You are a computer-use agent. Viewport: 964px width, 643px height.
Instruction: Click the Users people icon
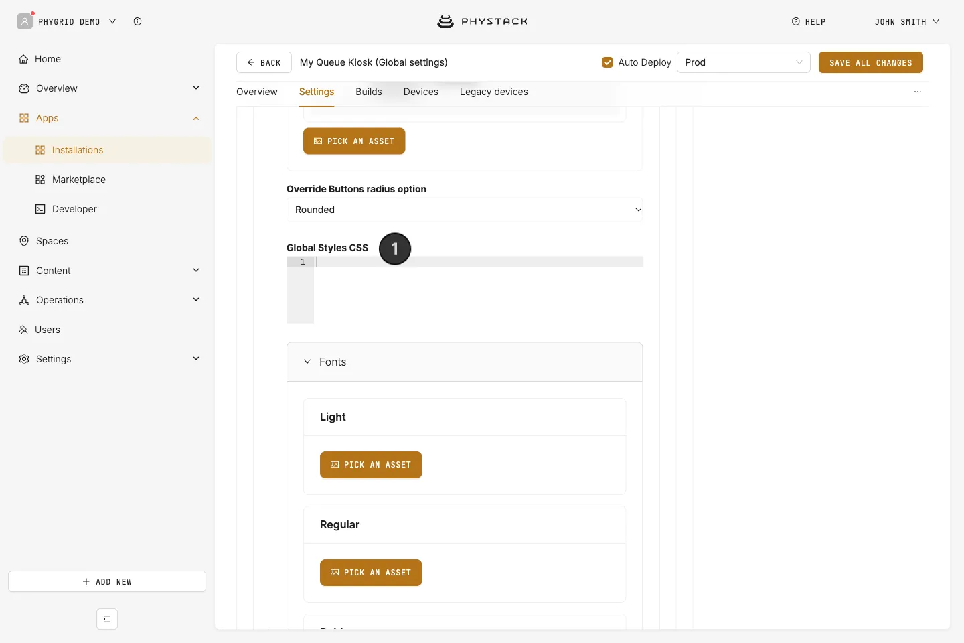(x=23, y=330)
